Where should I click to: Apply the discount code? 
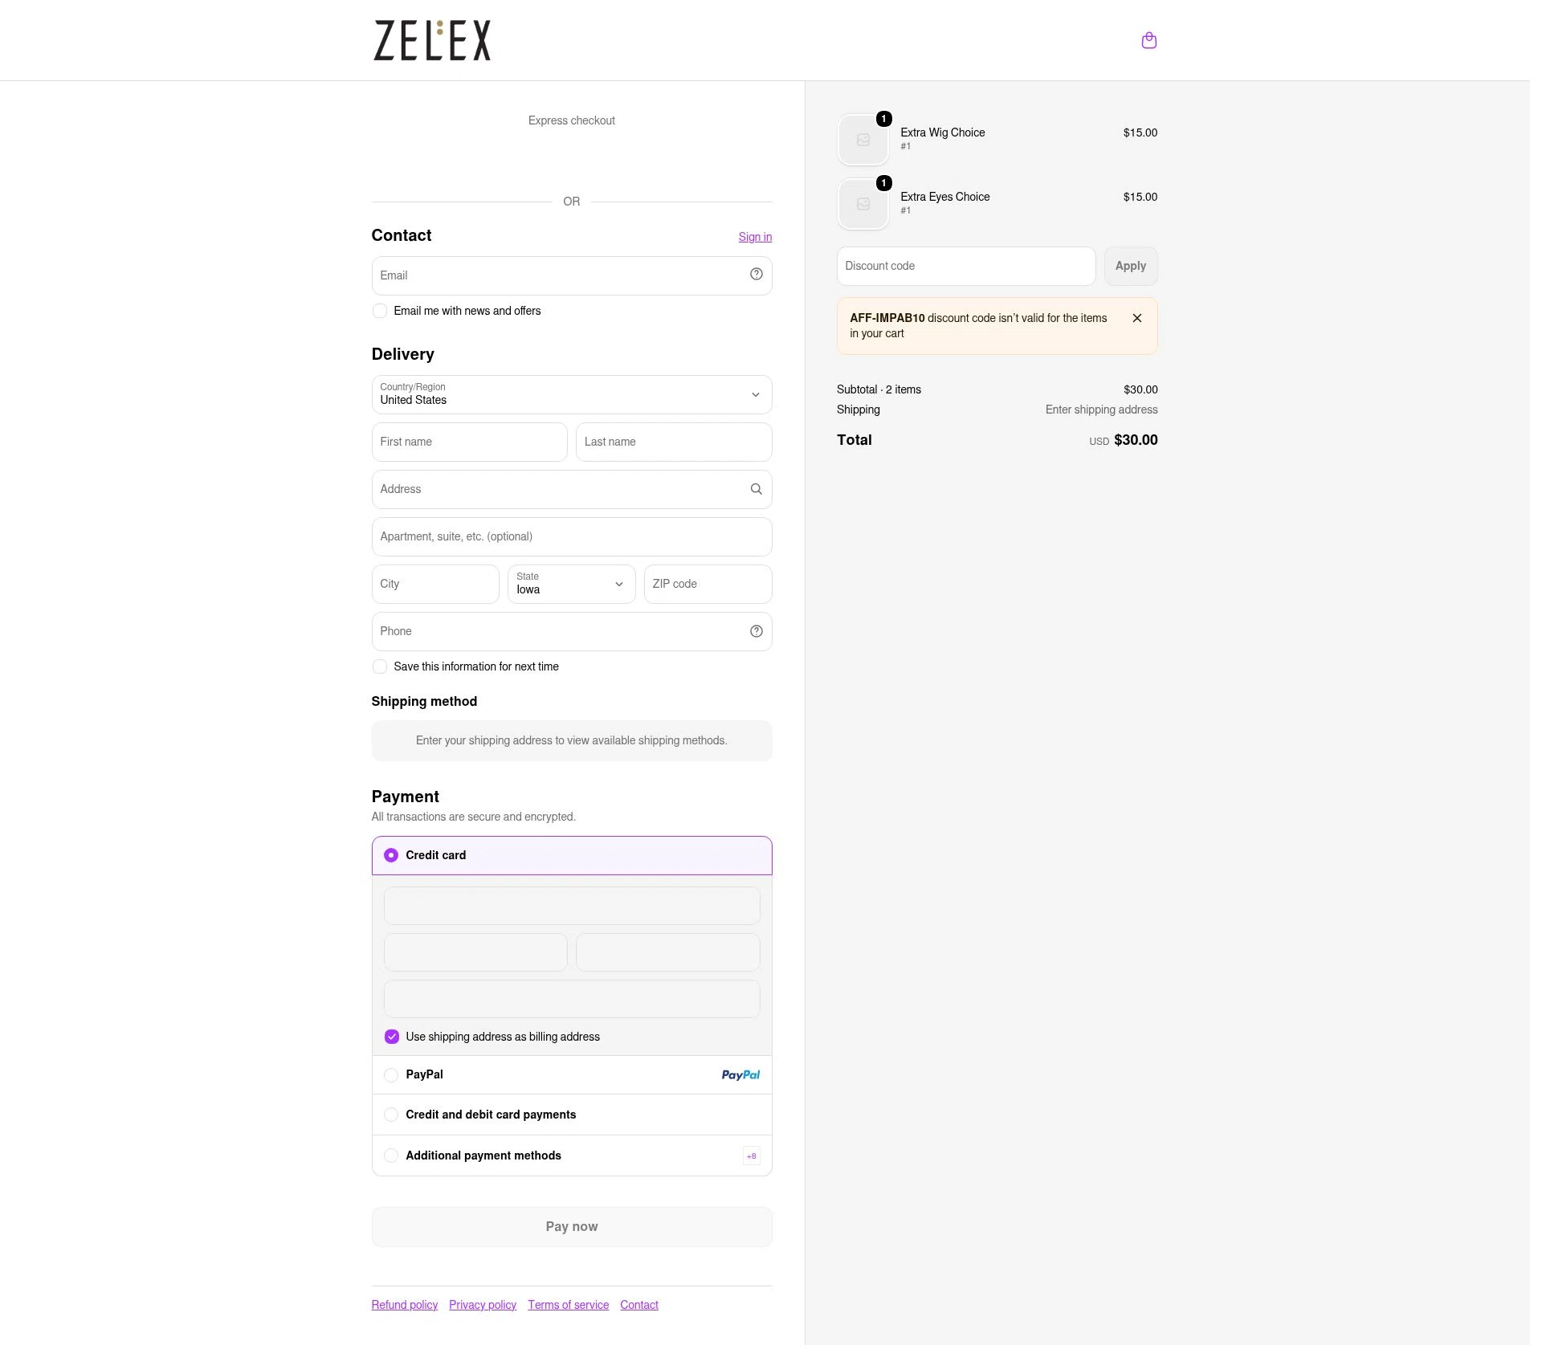tap(1130, 266)
